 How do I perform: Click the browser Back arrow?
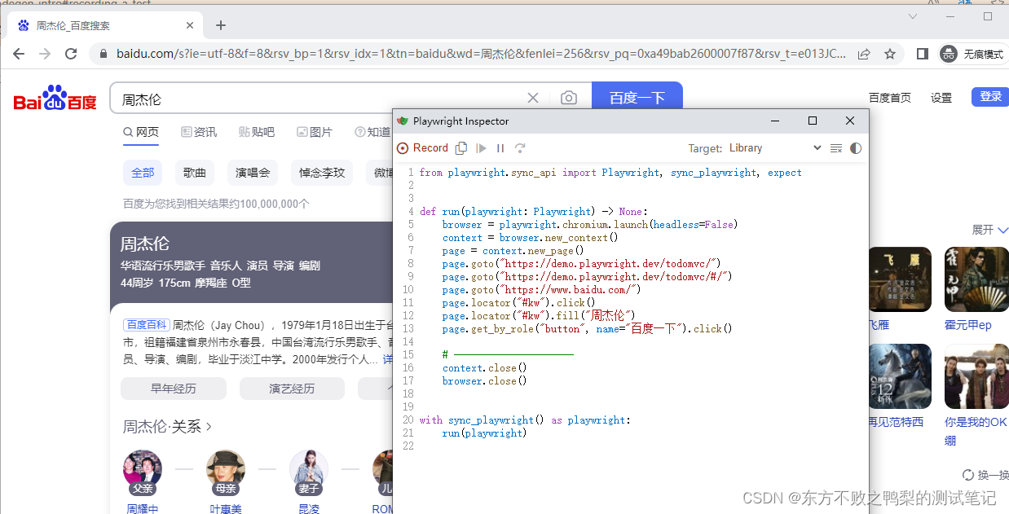[x=19, y=54]
